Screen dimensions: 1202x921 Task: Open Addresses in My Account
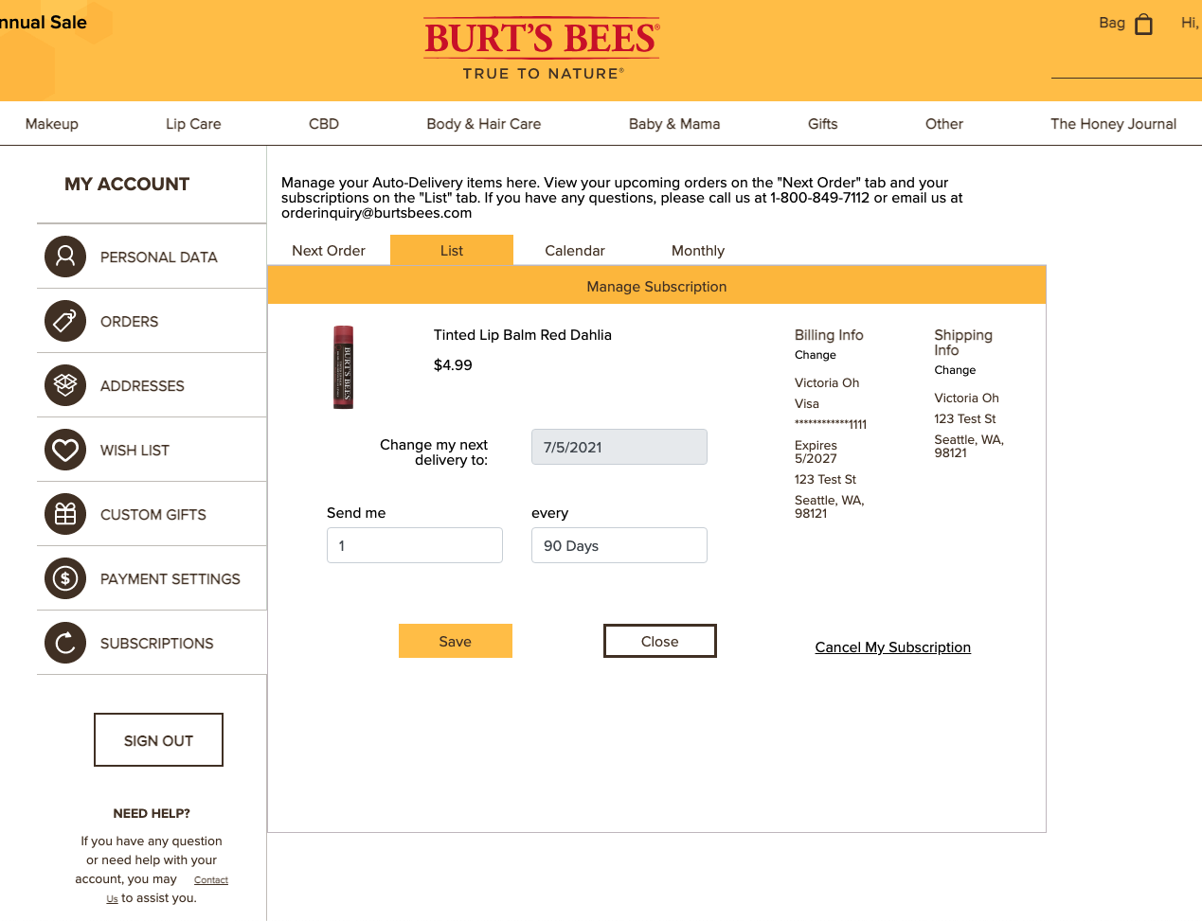[x=142, y=386]
